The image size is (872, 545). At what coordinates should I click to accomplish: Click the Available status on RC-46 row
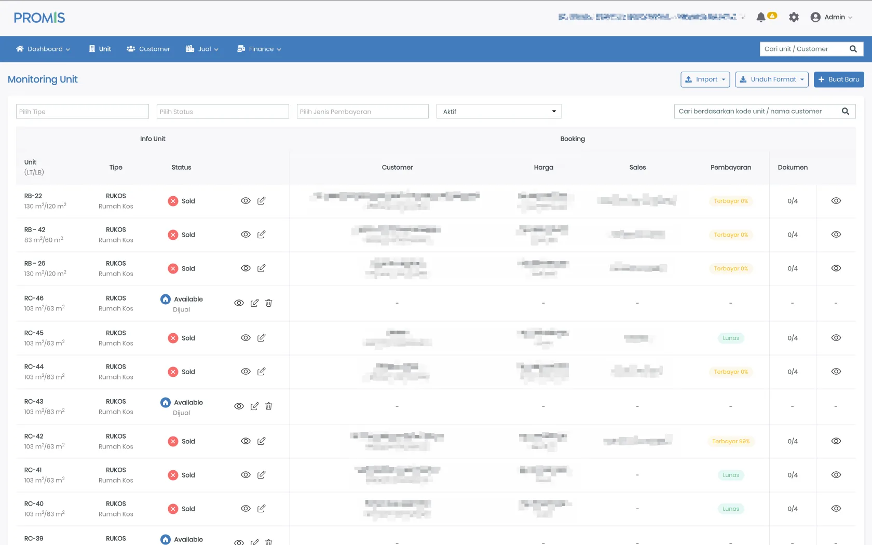pos(182,299)
